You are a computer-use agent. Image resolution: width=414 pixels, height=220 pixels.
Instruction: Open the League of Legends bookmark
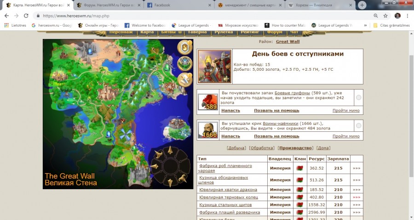(x=191, y=25)
